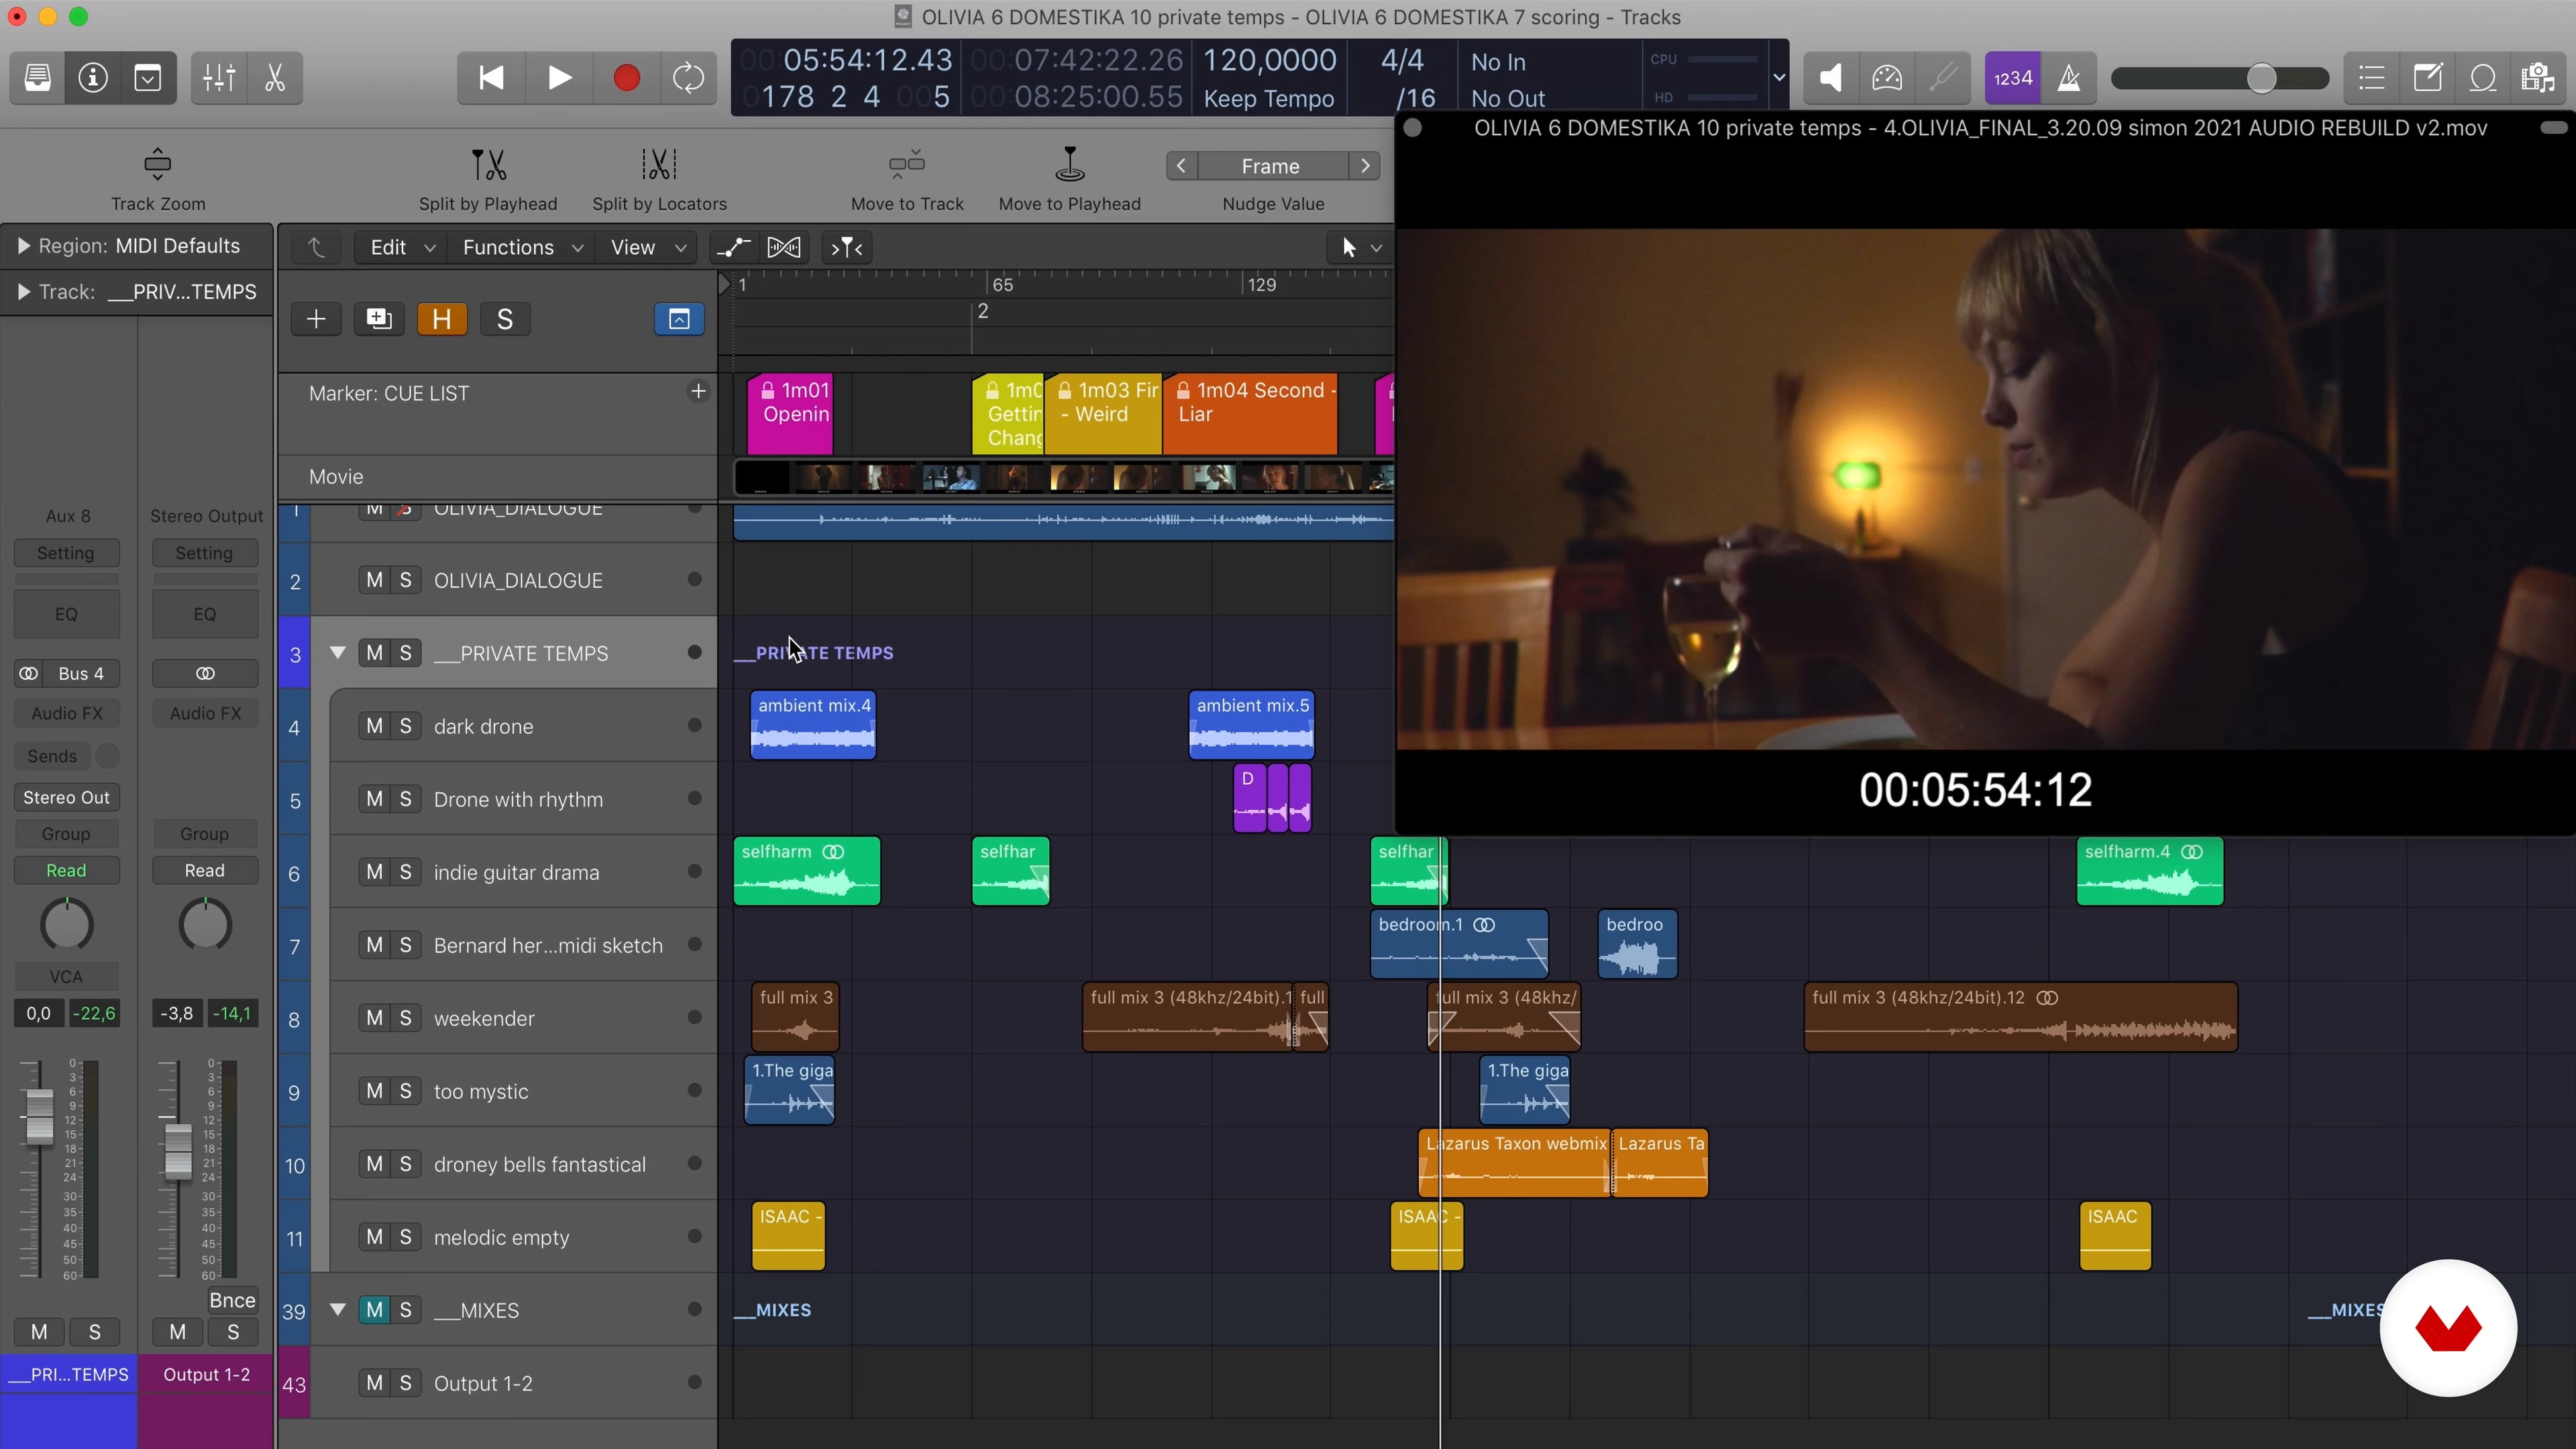Collapse the __PRIVATE TEMPS track stack
This screenshot has height=1449, width=2576.
[x=338, y=653]
